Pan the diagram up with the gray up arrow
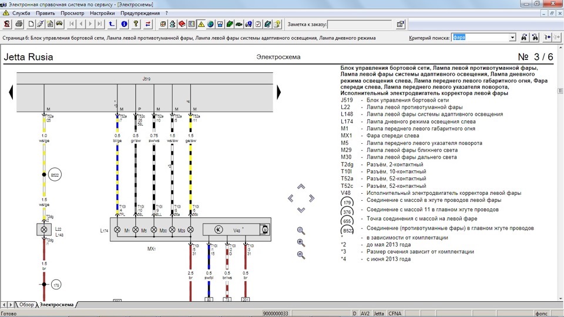The height and width of the screenshot is (317, 564). coord(301,187)
